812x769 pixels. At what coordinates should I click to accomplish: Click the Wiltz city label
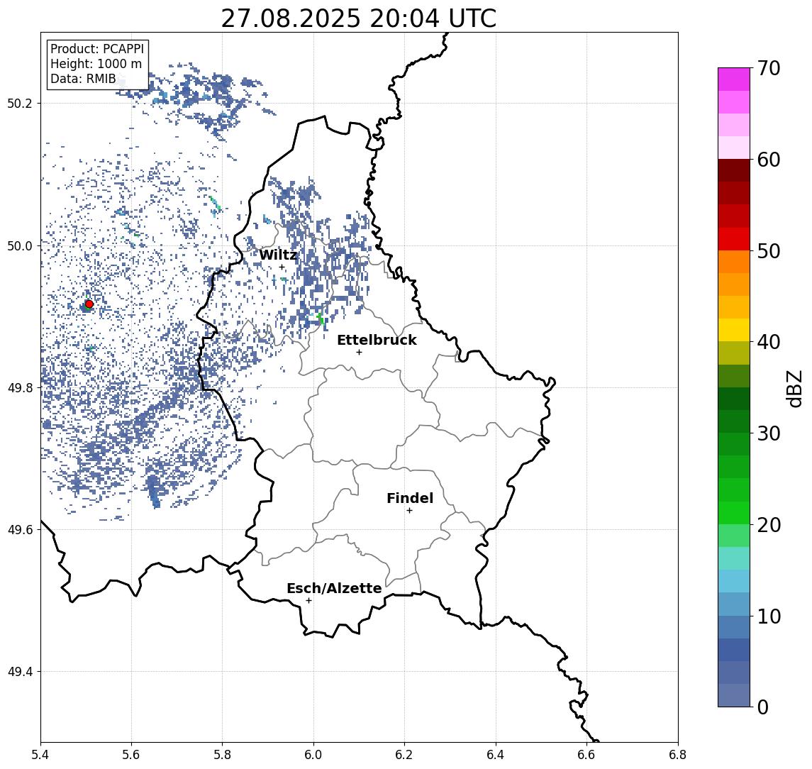pos(278,255)
